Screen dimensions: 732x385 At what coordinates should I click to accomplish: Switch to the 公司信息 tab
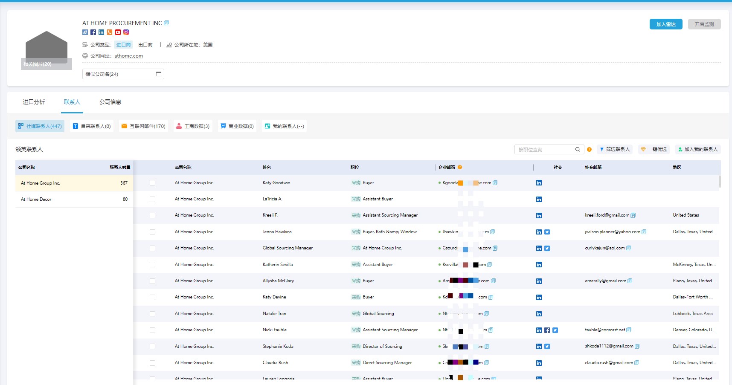click(x=110, y=102)
